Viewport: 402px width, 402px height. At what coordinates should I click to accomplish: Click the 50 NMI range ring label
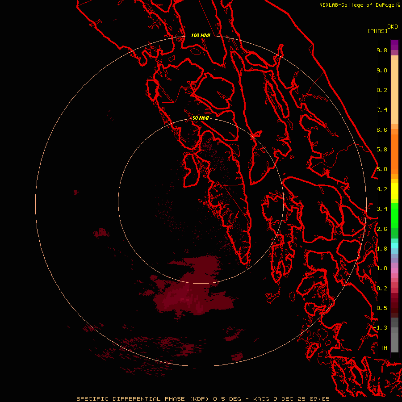[x=201, y=118]
